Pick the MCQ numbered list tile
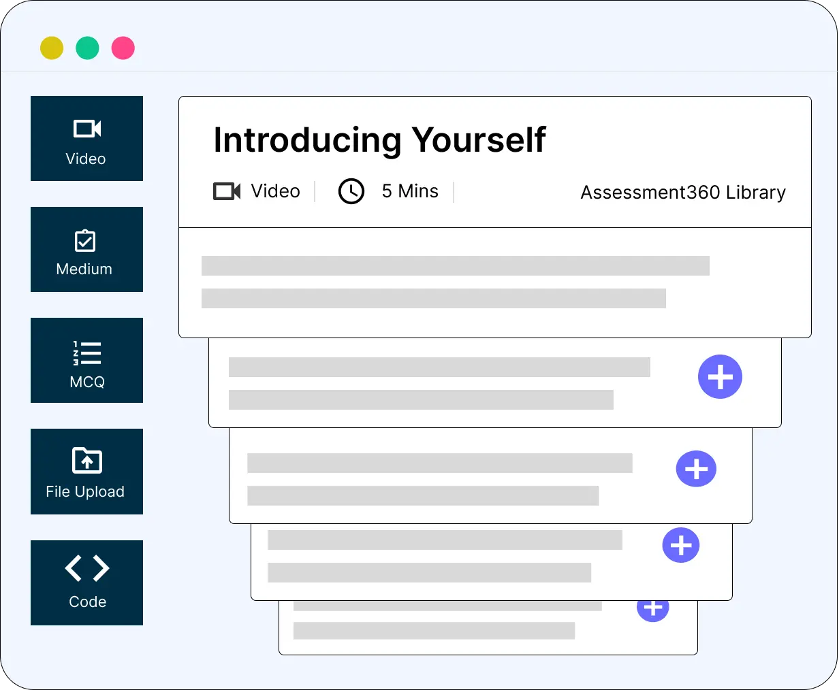The height and width of the screenshot is (690, 839). click(x=86, y=361)
